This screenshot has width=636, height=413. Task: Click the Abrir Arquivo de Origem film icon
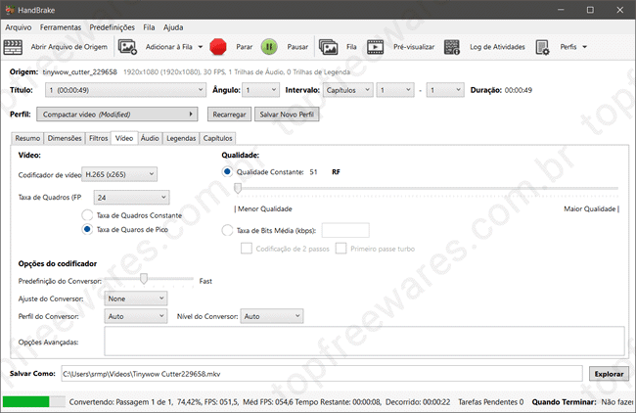tap(14, 46)
